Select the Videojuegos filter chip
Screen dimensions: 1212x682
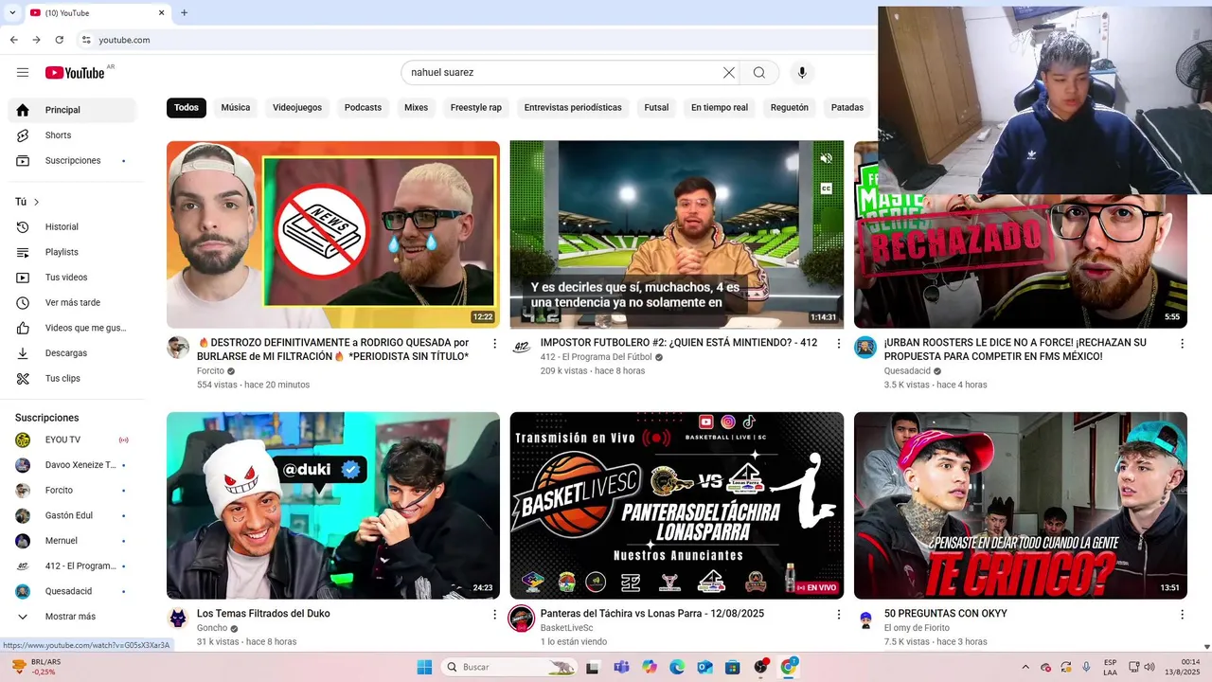click(297, 108)
